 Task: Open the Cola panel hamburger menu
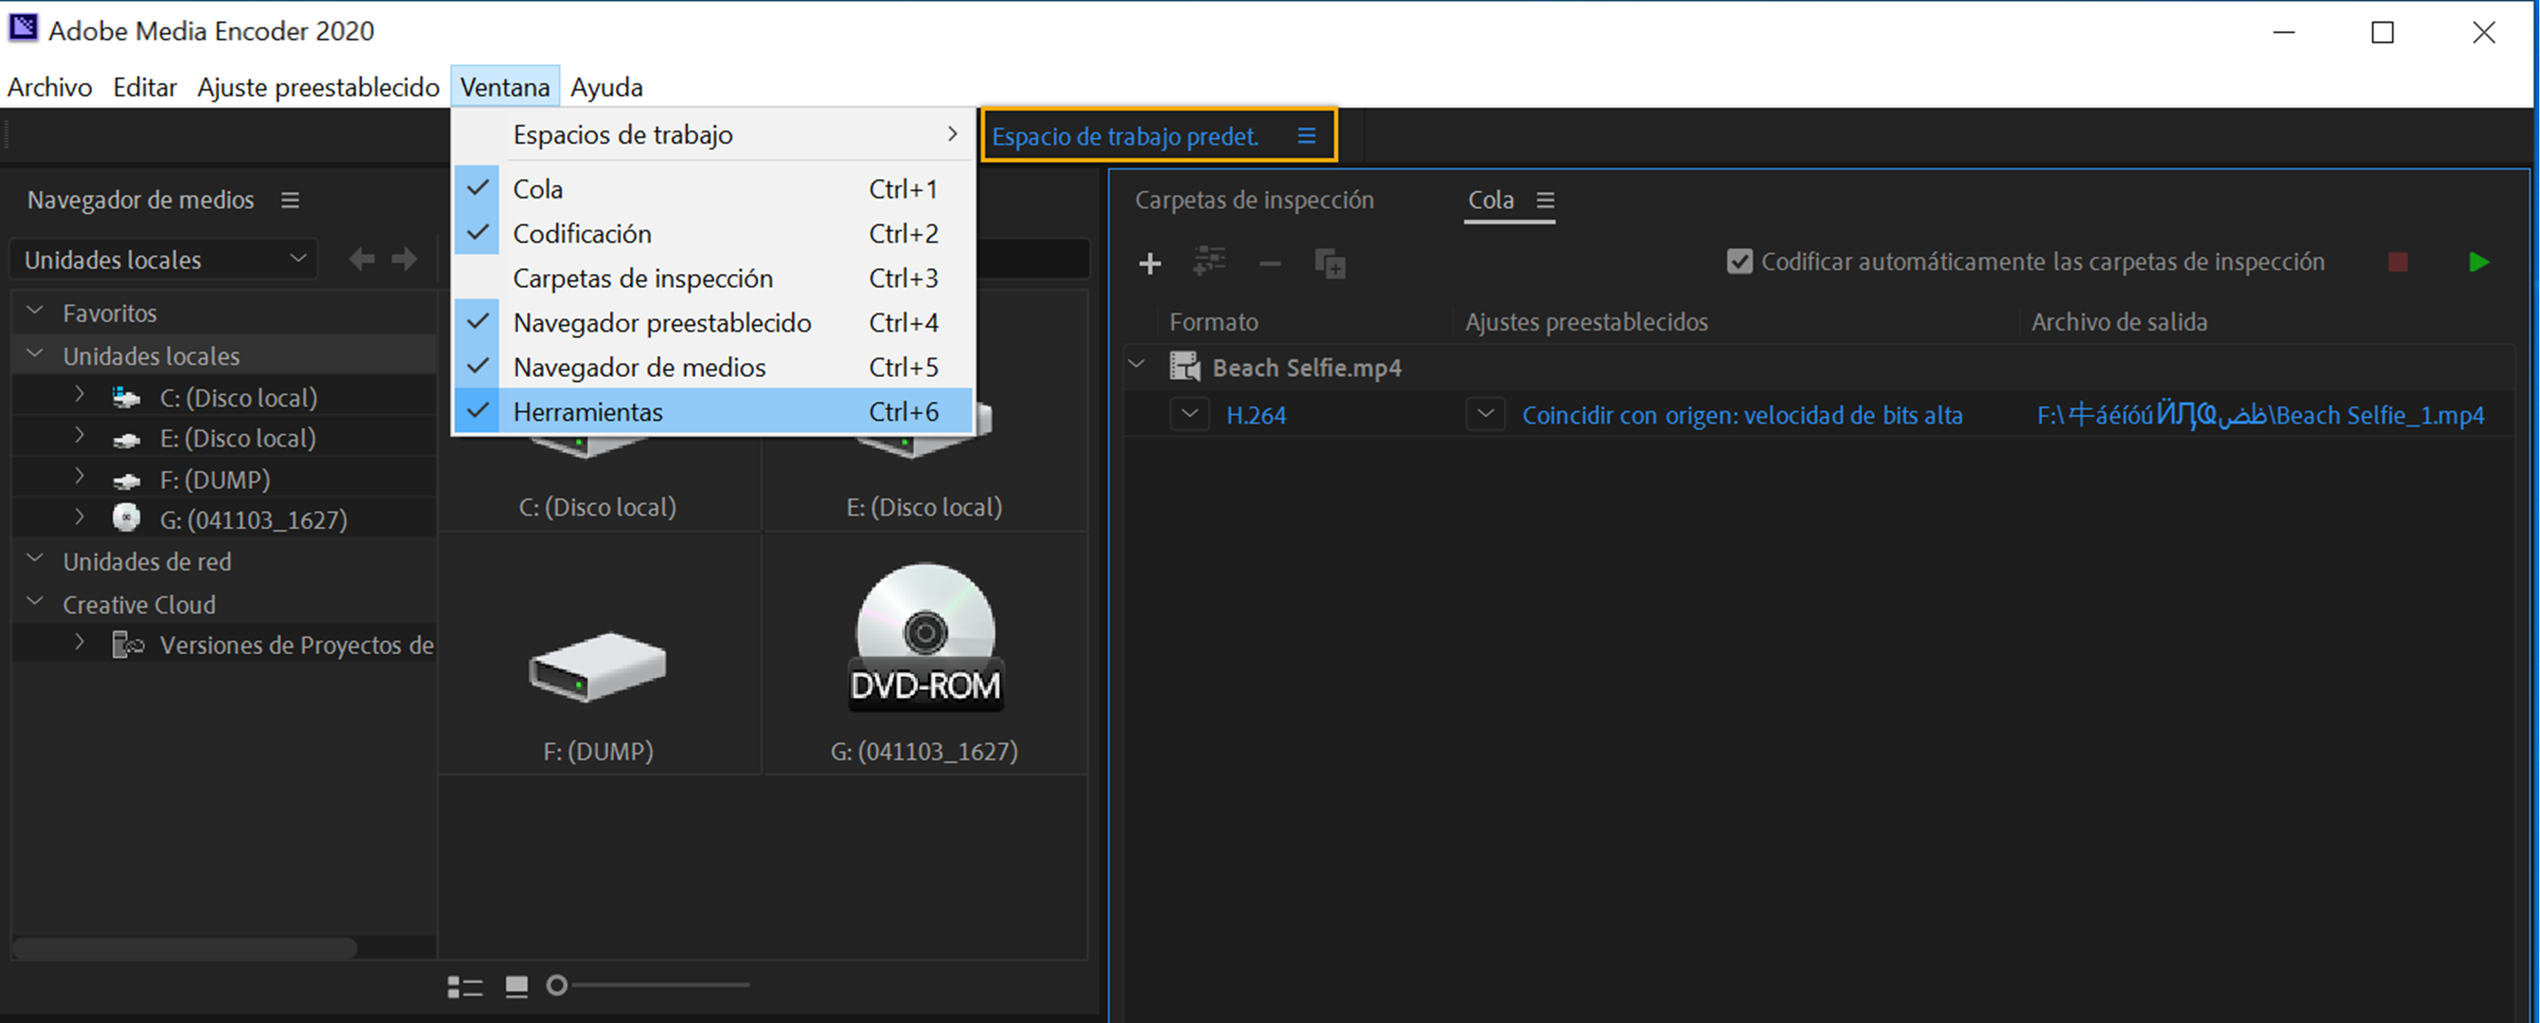point(1545,200)
